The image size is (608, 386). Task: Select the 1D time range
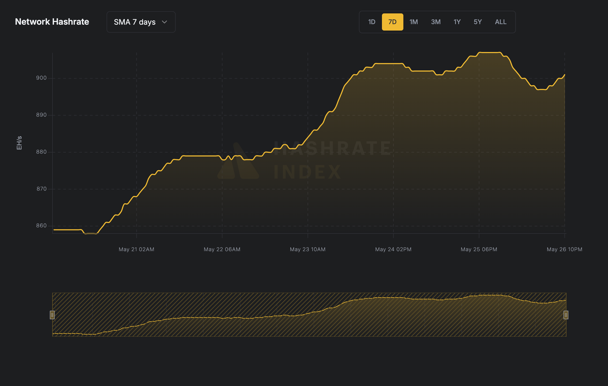click(371, 22)
